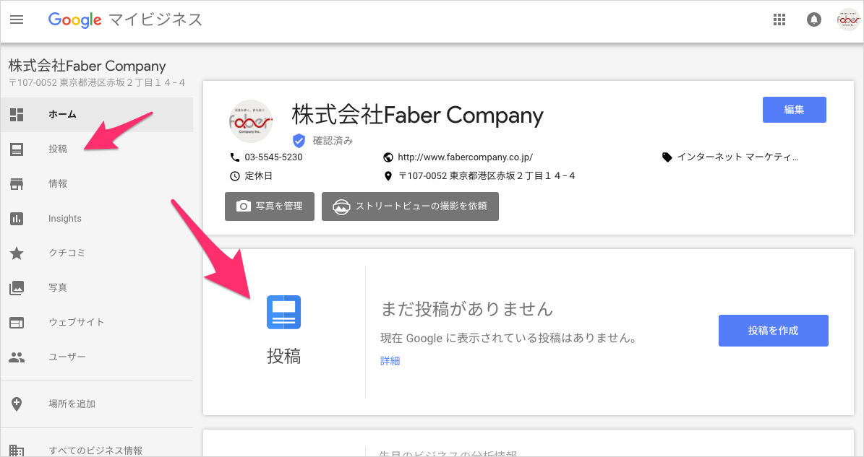Click インターネット マーケティ... category text

737,157
